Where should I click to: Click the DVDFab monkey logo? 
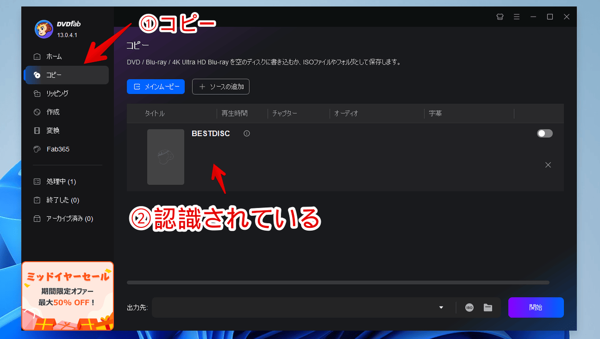44,29
